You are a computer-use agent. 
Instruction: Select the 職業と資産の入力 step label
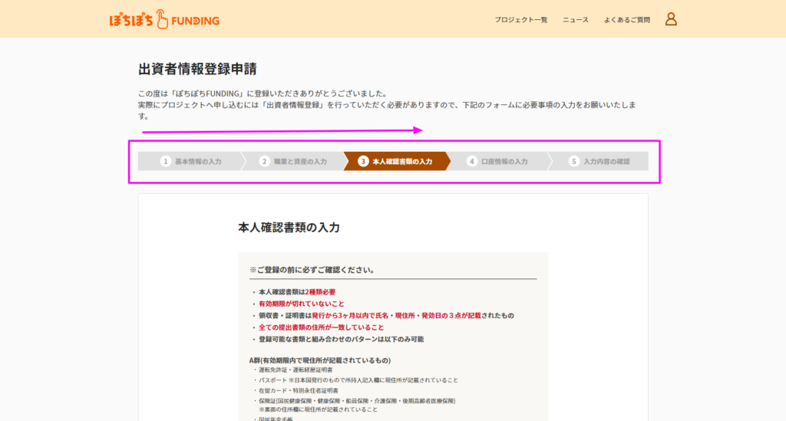[300, 162]
